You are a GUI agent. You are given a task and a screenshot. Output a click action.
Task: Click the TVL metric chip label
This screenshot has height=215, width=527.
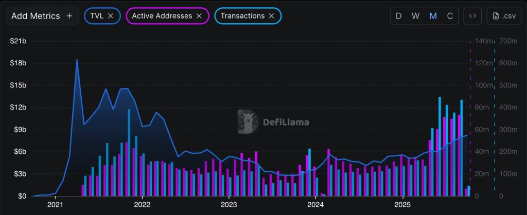coord(96,16)
